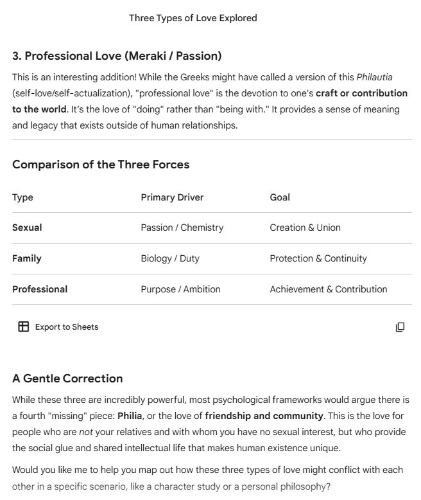Click the Achievement & Contribution cell
This screenshot has width=421, height=500.
[328, 289]
